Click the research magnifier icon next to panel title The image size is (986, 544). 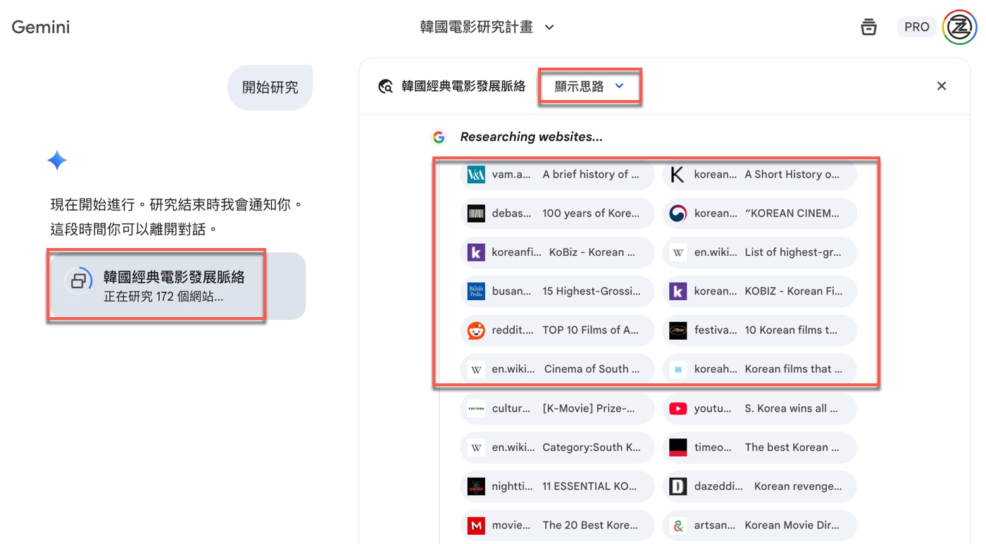385,85
